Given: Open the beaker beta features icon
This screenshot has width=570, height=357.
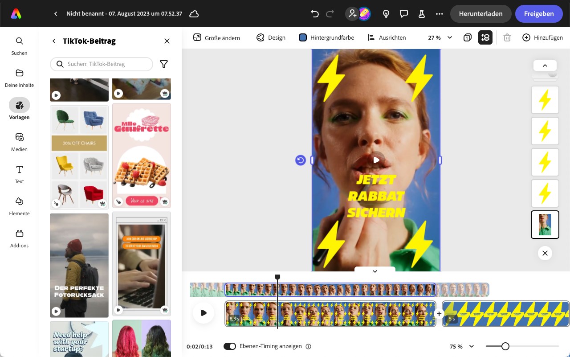Looking at the screenshot, I should point(422,14).
